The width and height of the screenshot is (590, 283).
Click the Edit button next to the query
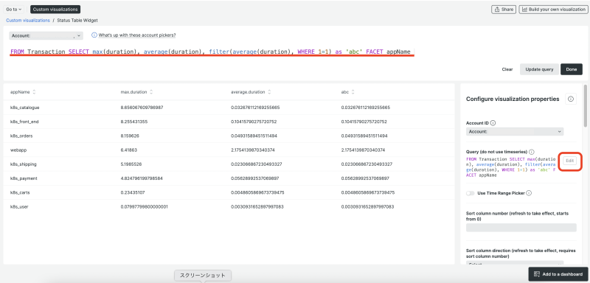[569, 161]
